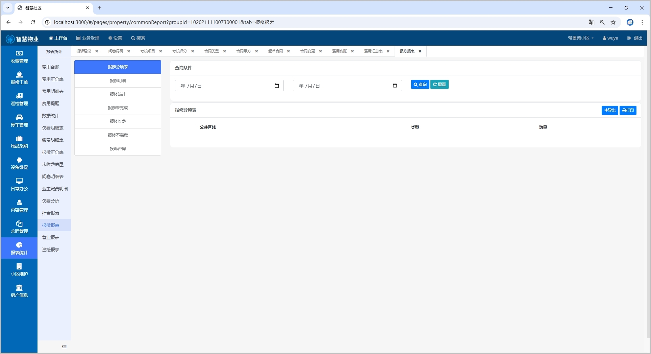Switch to the 费用汇总表 tab
This screenshot has width=651, height=354.
pyautogui.click(x=373, y=51)
